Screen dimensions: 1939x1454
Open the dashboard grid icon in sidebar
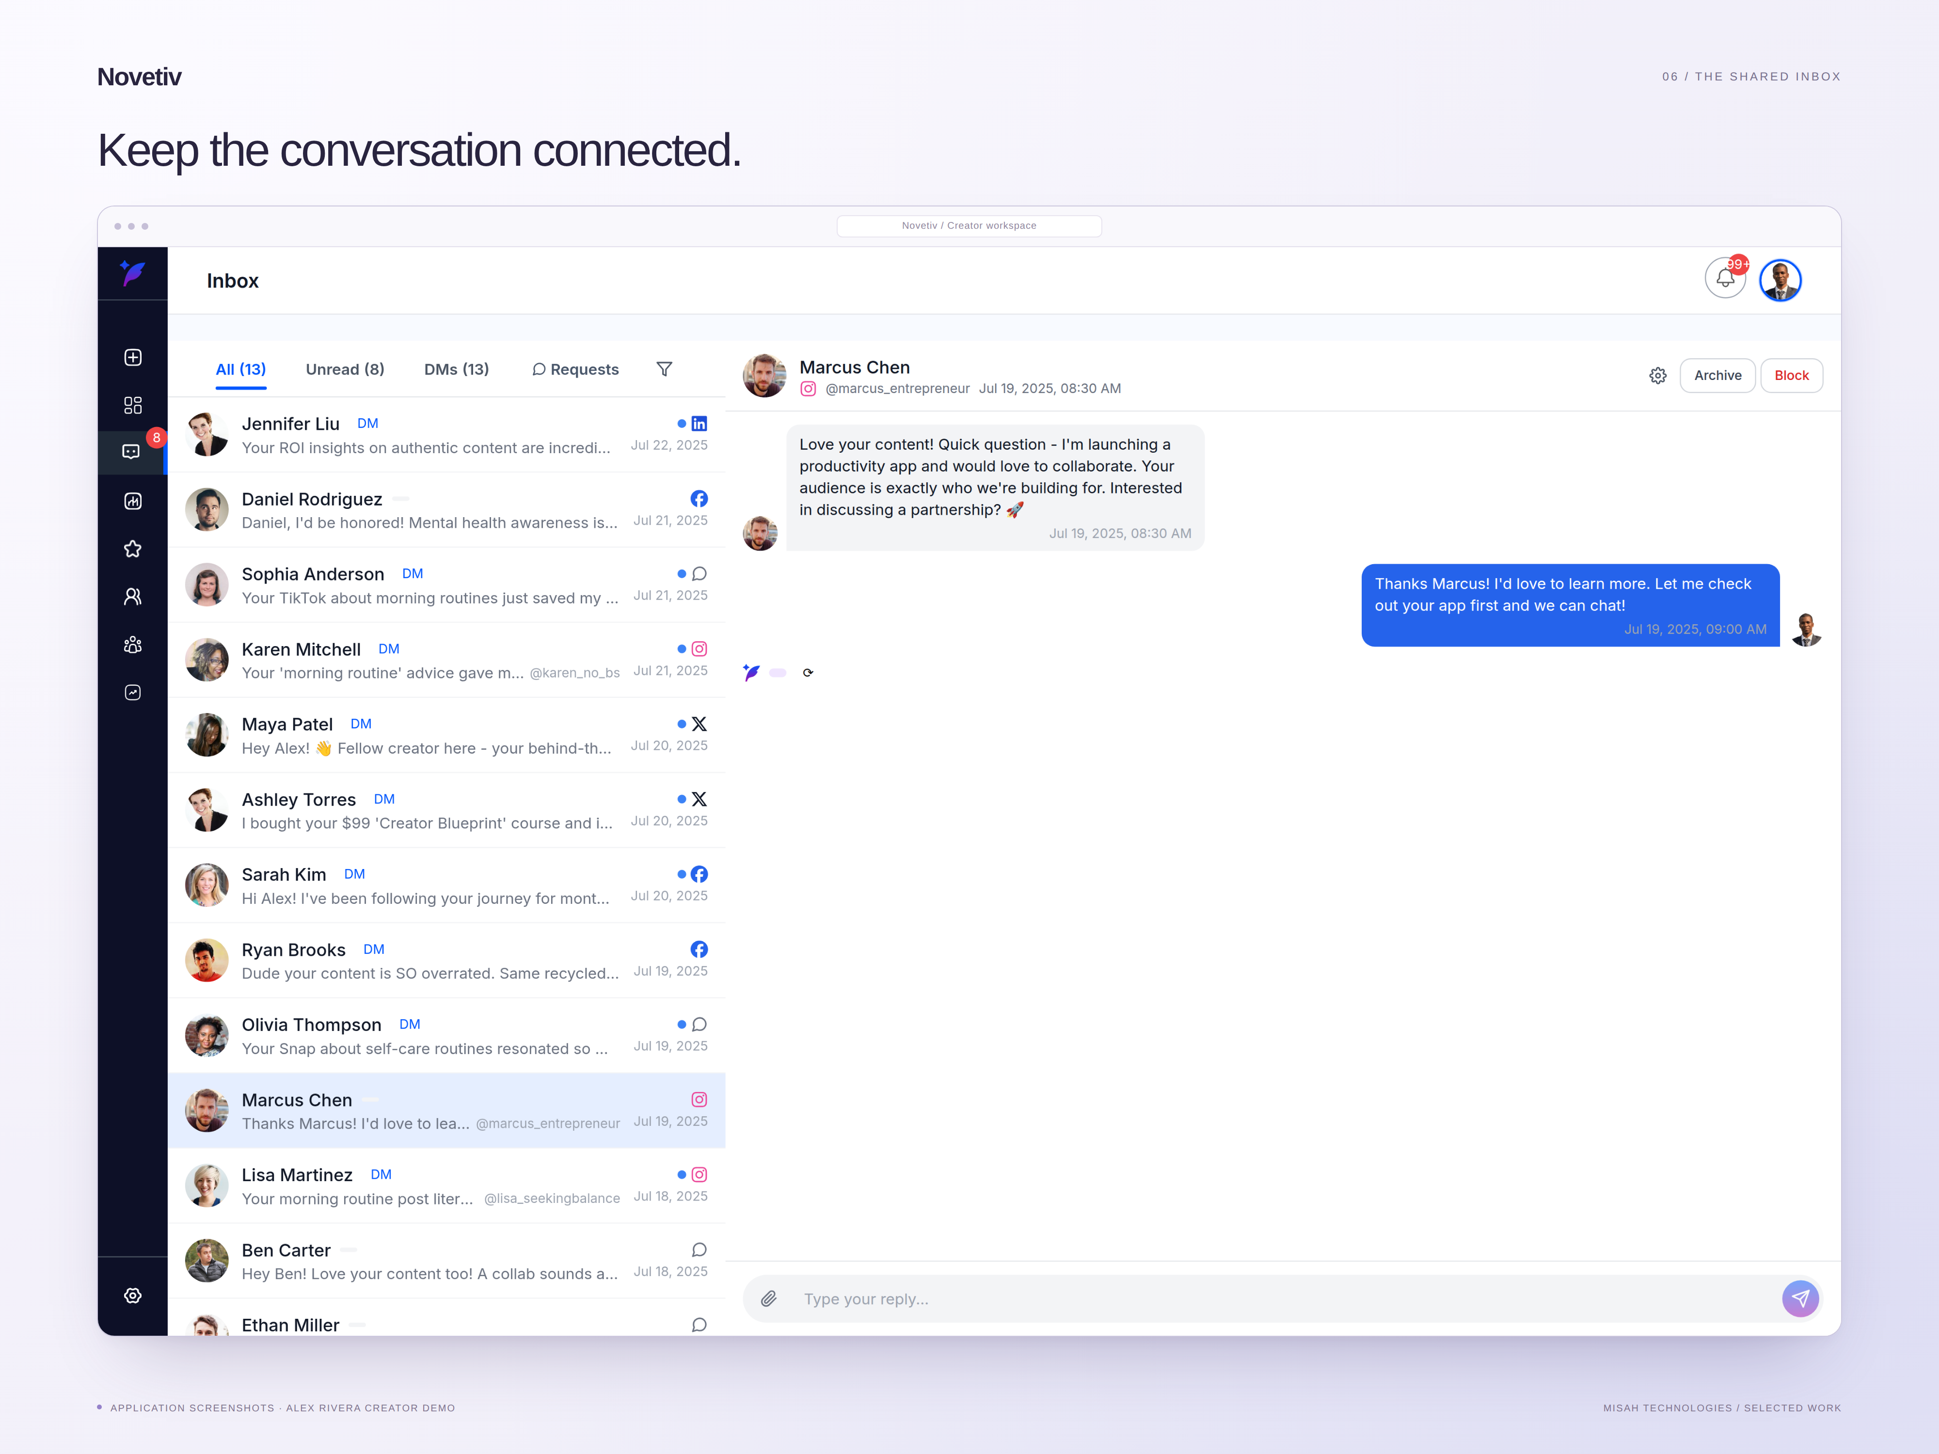132,405
